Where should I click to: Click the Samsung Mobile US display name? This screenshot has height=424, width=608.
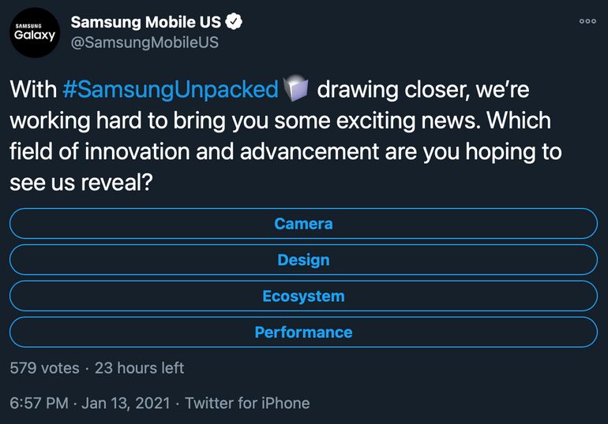(145, 22)
